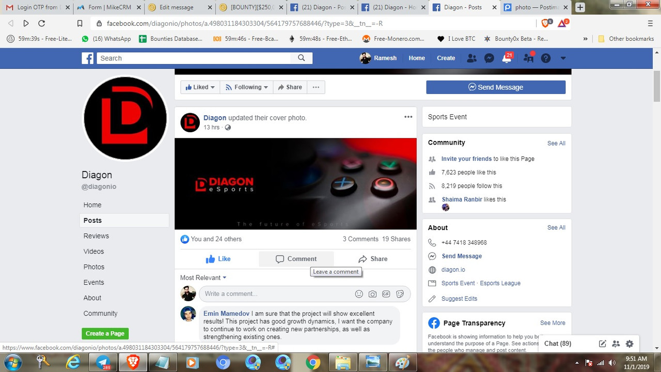The image size is (661, 372).
Task: Click the camera attach photo icon
Action: coord(372,294)
